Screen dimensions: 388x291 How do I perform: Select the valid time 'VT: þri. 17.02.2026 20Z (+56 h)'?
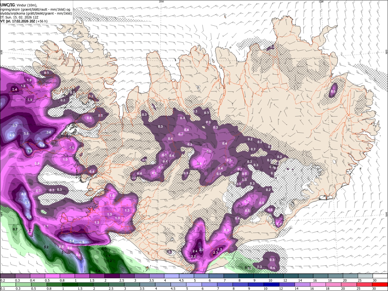point(24,21)
